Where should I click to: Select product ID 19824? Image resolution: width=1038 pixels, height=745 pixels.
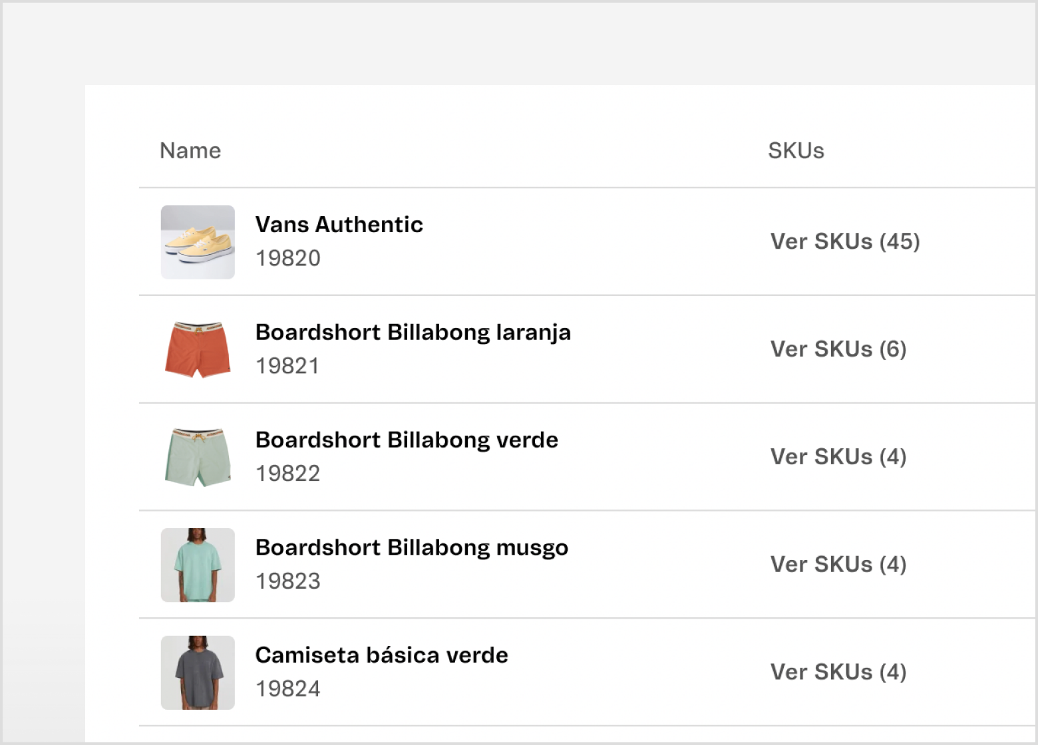tap(288, 689)
